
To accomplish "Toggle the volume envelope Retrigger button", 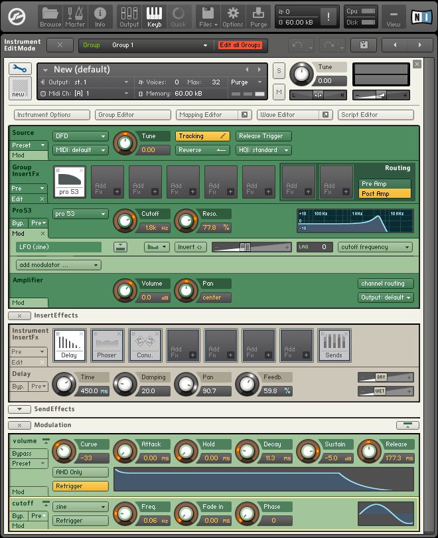I will click(80, 486).
